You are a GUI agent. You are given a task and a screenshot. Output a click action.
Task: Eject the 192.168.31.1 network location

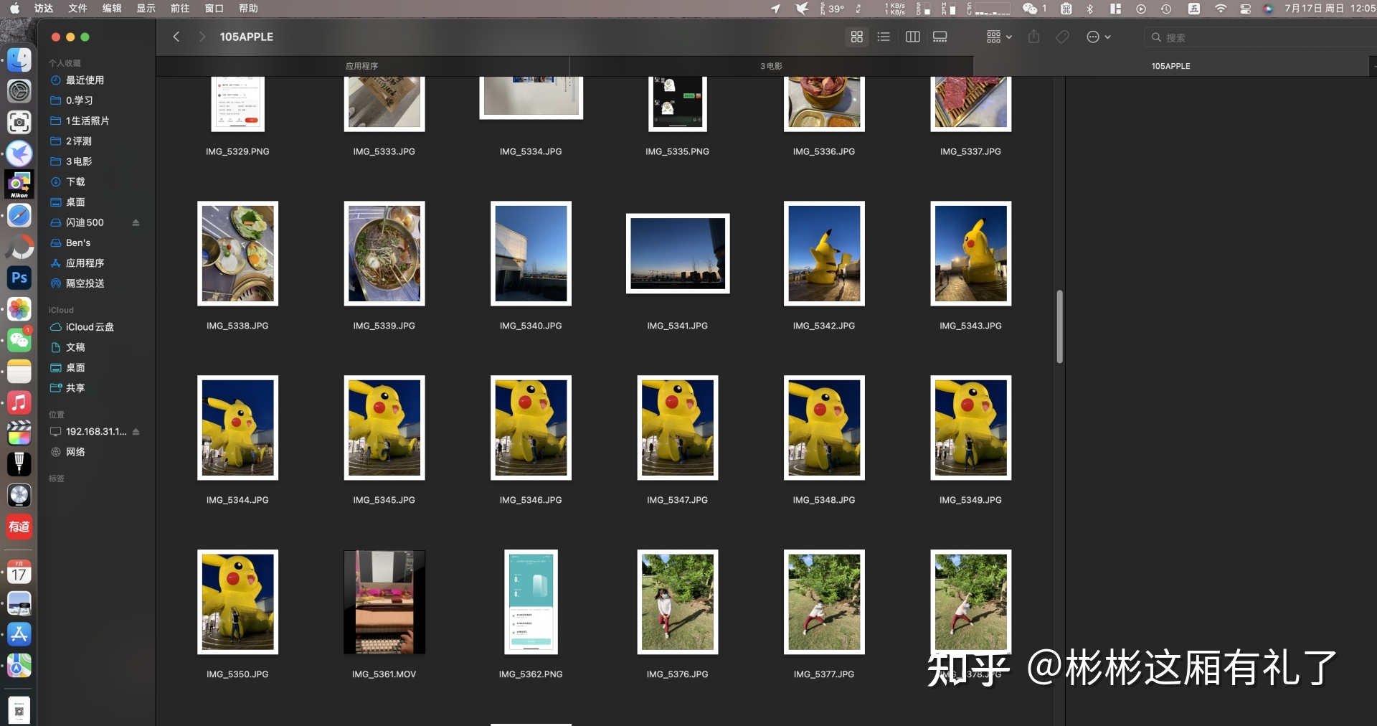(136, 432)
